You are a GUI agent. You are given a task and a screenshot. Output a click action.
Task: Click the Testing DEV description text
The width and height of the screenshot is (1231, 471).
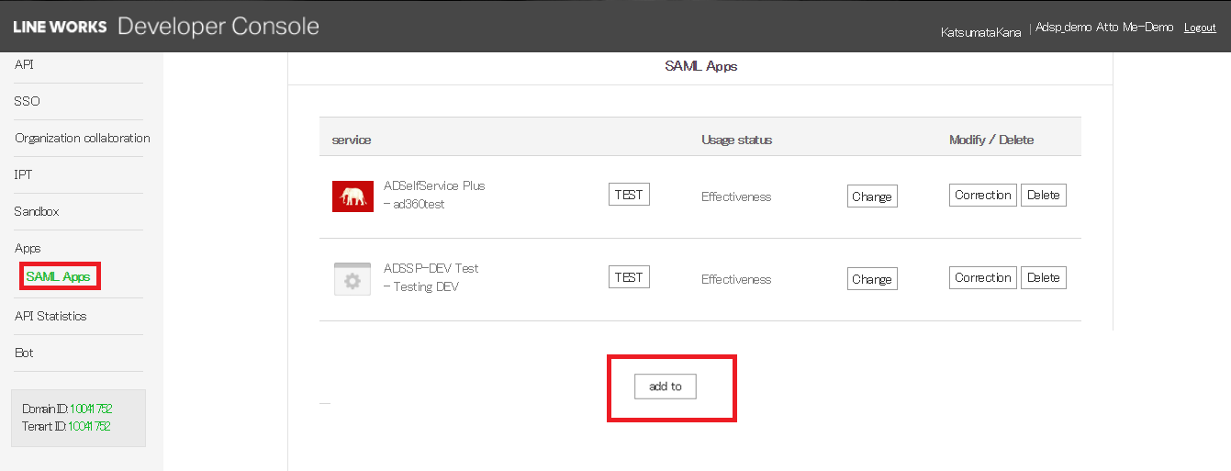coord(426,286)
